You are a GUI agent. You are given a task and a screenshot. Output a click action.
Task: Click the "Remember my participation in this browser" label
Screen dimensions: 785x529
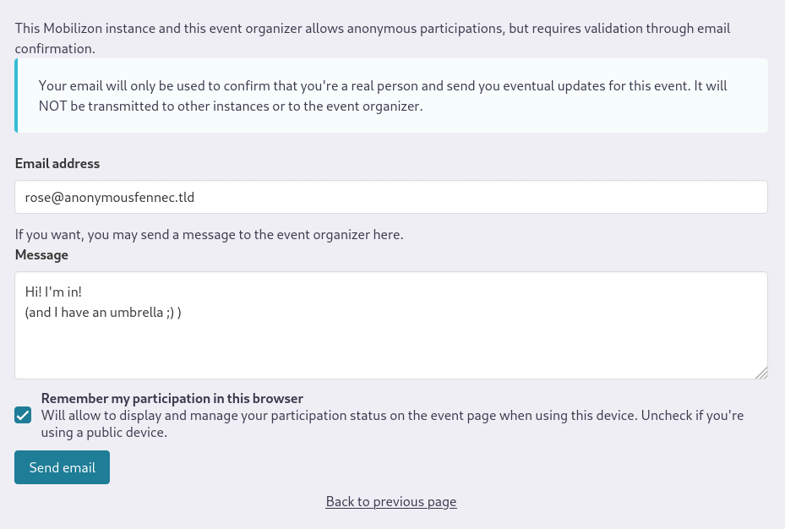(172, 399)
